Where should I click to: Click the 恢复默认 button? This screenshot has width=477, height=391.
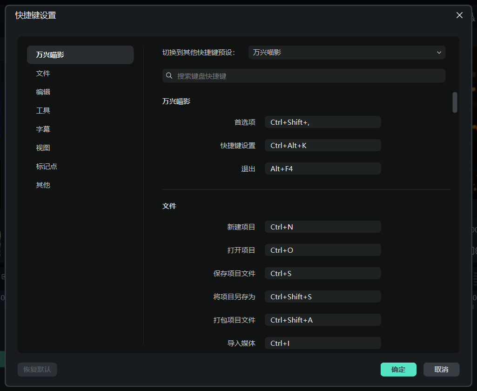37,370
